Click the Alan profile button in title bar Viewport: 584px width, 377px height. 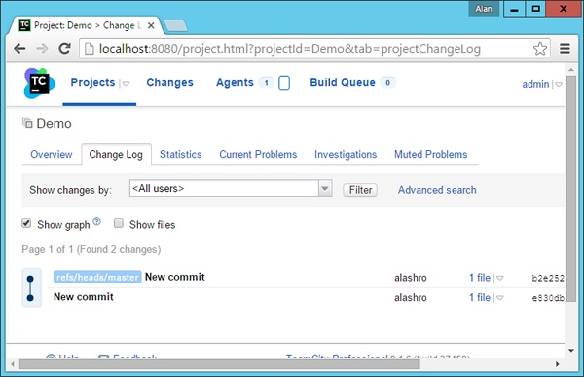tap(484, 9)
